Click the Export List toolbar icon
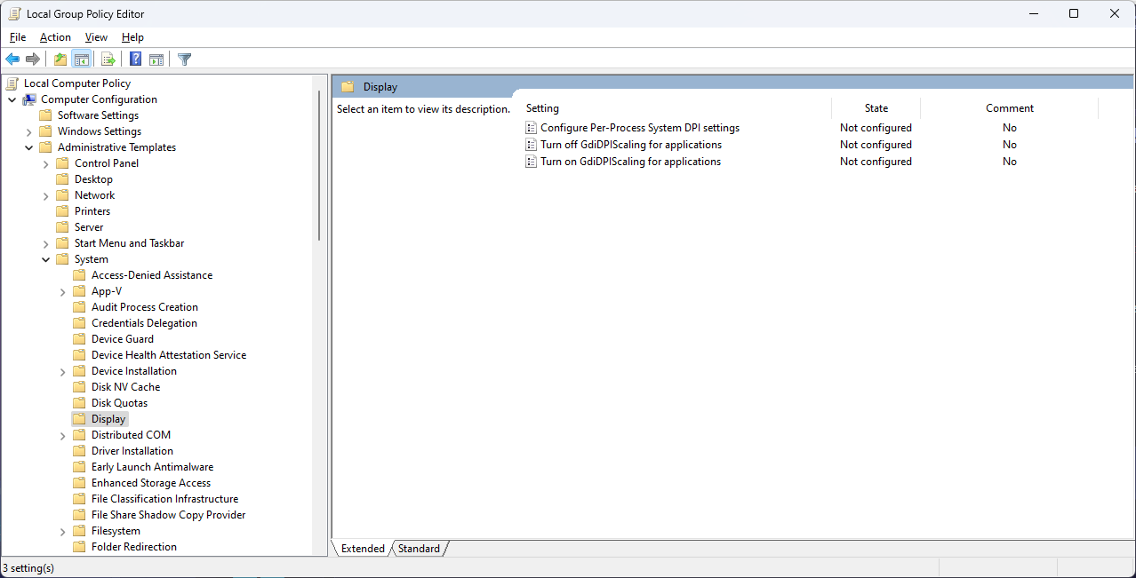 [x=108, y=59]
